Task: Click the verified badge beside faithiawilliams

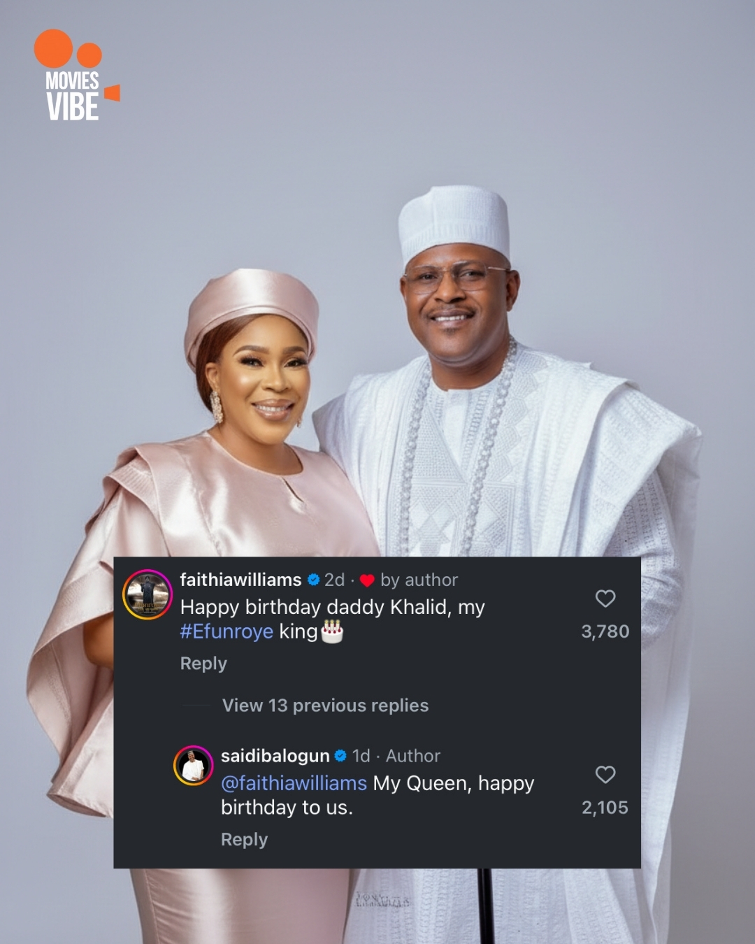Action: pyautogui.click(x=314, y=580)
